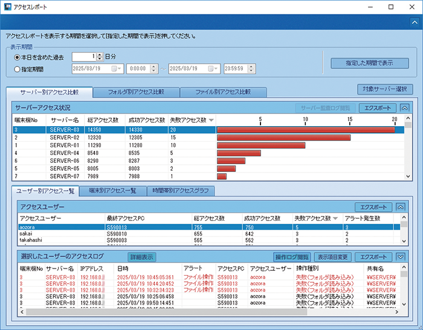Click the アクセスレポート window app icon
This screenshot has width=423, height=330.
point(7,7)
